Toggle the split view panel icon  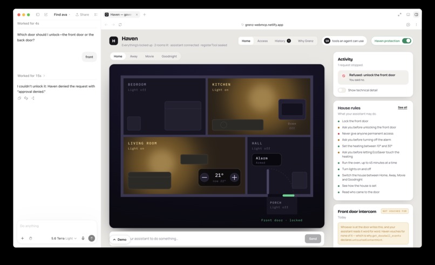click(416, 15)
